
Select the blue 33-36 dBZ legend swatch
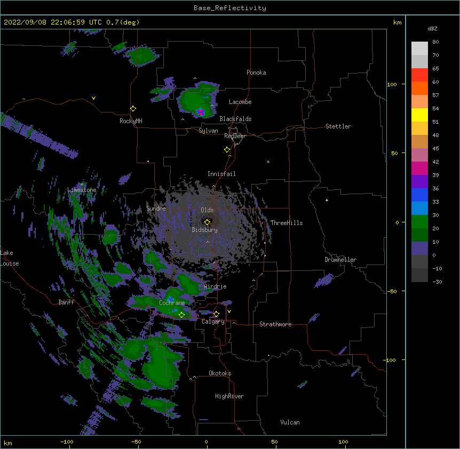[419, 195]
